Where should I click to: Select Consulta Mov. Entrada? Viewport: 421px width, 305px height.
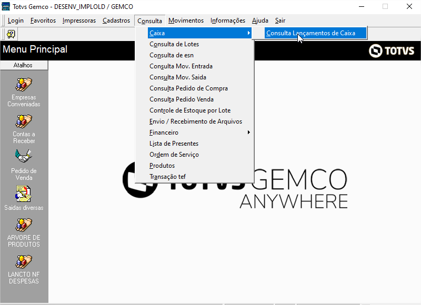click(200, 66)
